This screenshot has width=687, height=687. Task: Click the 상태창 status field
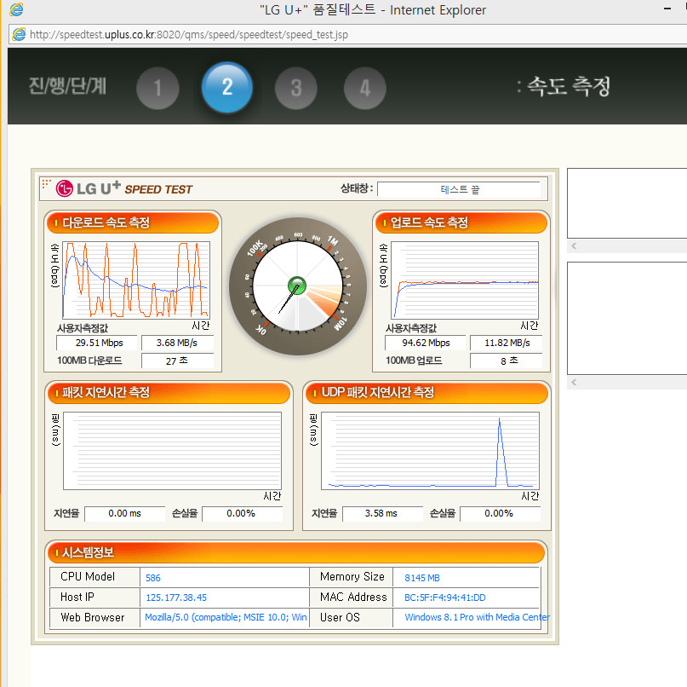click(459, 189)
